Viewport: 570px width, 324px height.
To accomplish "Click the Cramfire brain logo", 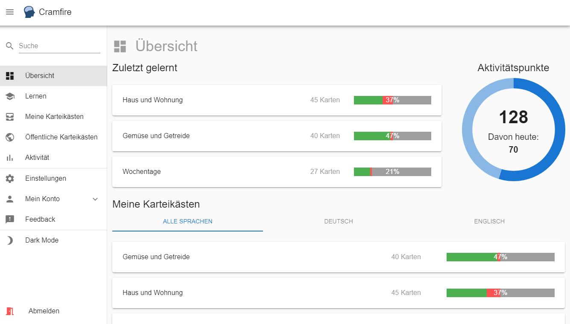I will tap(28, 12).
